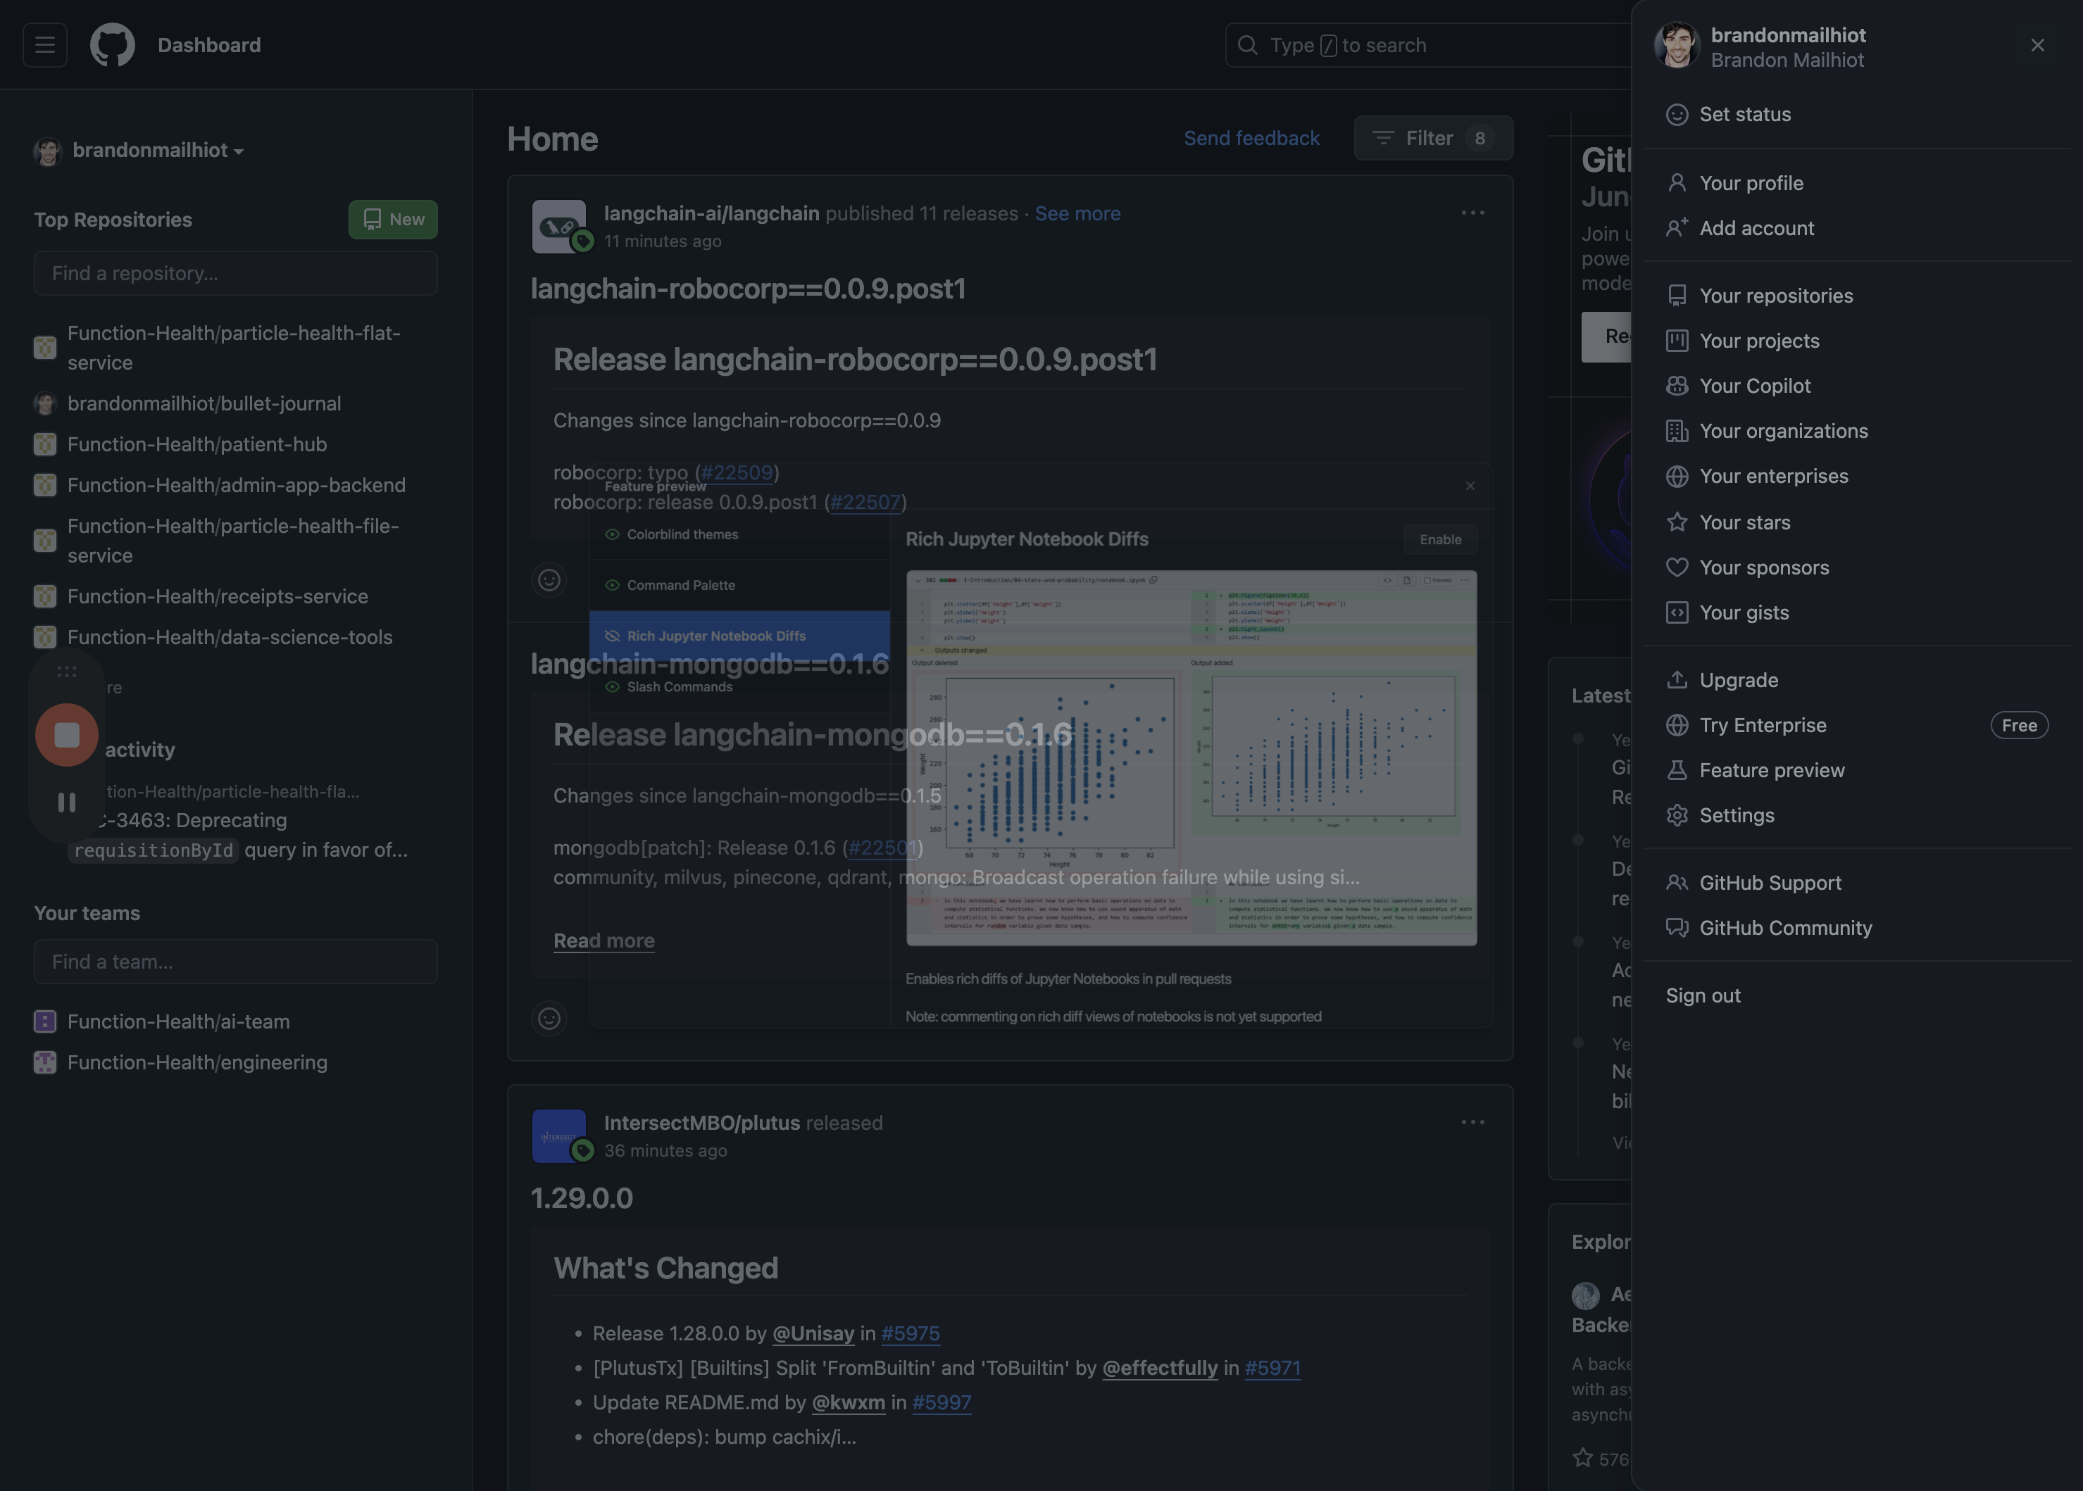Click the Send feedback link
2083x1491 pixels.
pos(1251,139)
